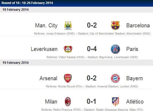Image resolution: width=153 pixels, height=111 pixels.
Task: Open the Leverkusen team link
Action: (x=44, y=49)
